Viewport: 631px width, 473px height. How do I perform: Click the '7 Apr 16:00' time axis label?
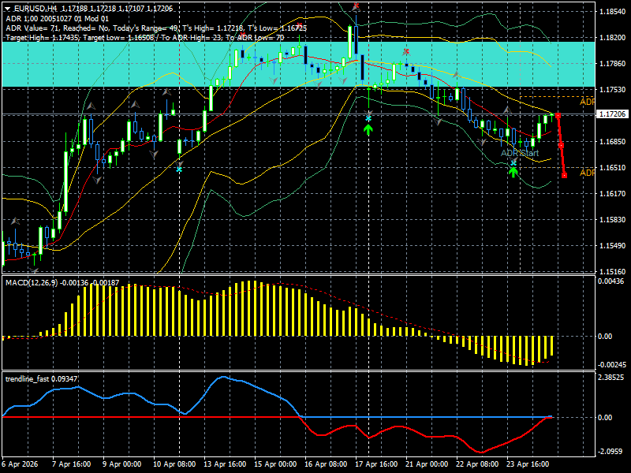pyautogui.click(x=72, y=464)
